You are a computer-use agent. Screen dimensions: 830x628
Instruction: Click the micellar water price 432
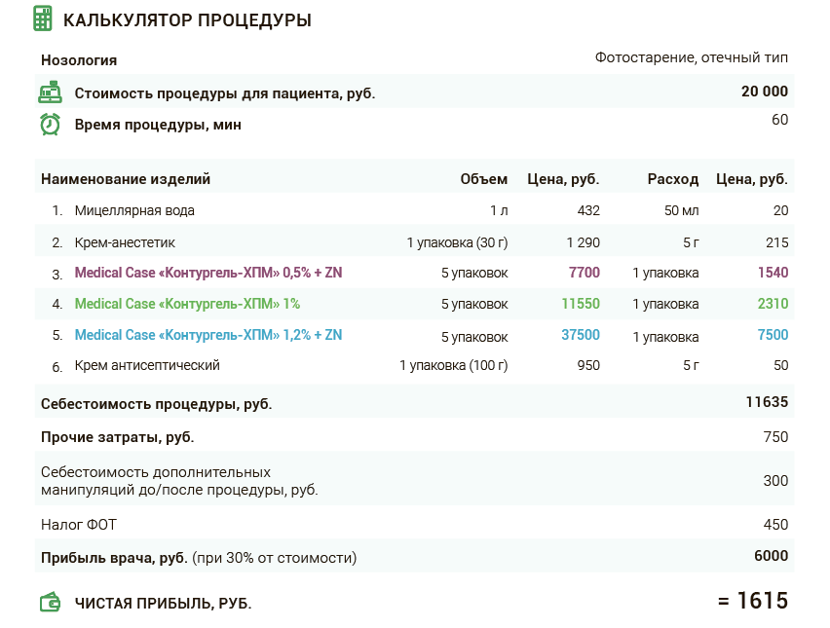click(x=588, y=210)
